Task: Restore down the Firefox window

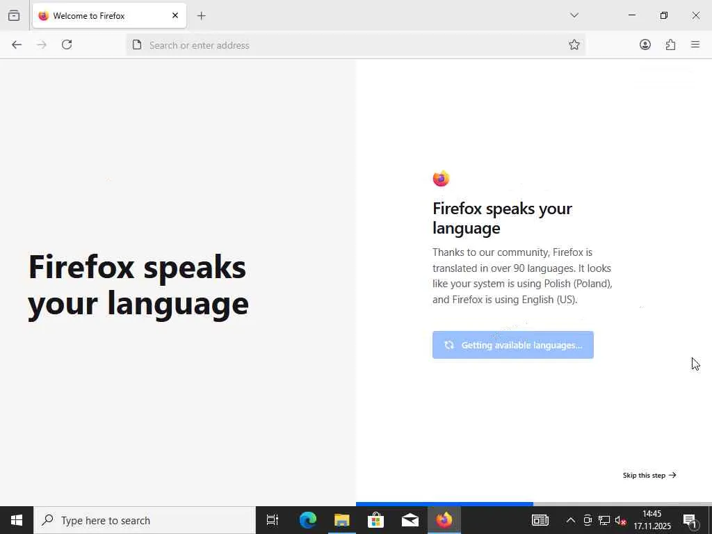Action: (x=663, y=15)
